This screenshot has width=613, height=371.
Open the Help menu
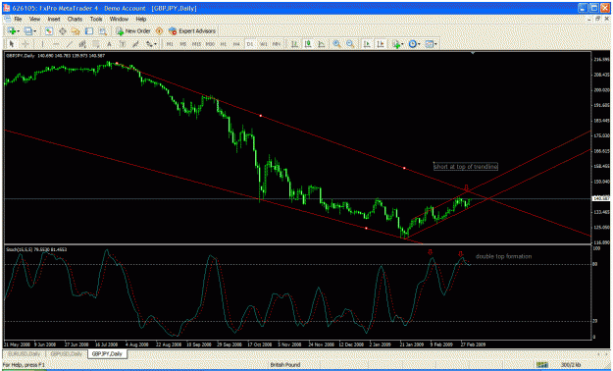pos(140,19)
